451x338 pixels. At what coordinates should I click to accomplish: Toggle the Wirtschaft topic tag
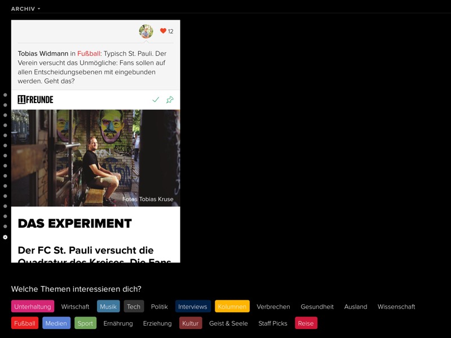tap(75, 306)
